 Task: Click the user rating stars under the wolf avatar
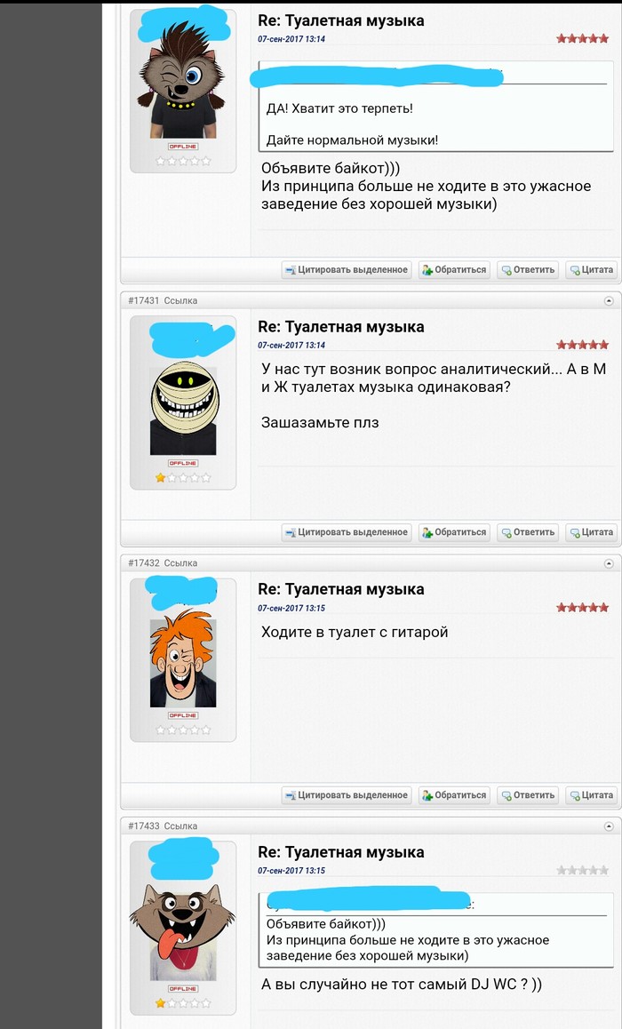point(183,1002)
